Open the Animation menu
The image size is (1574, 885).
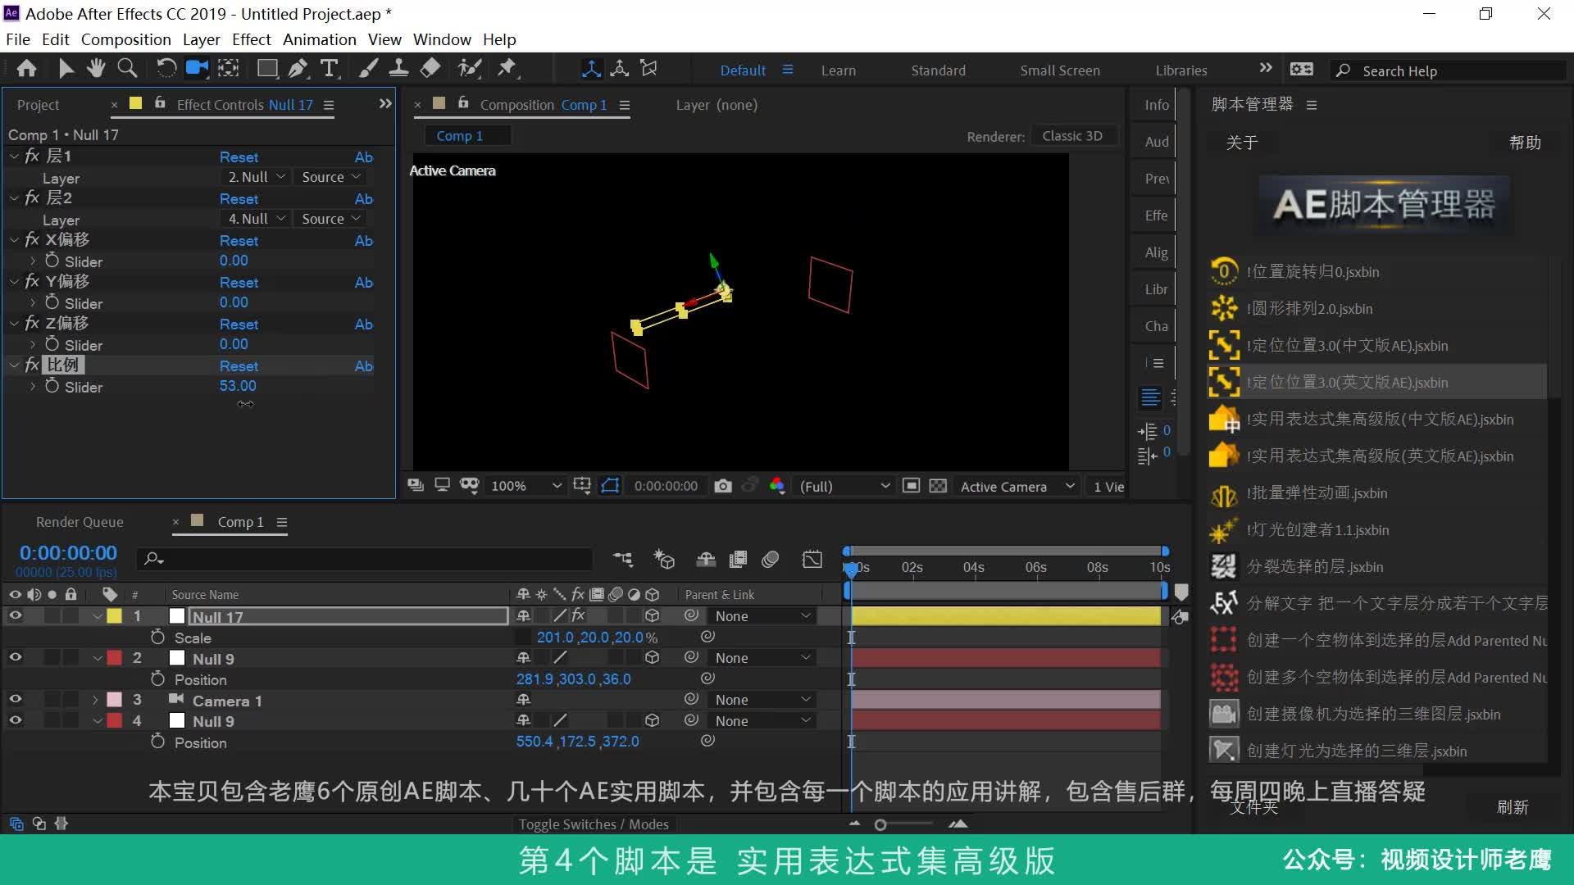click(319, 39)
